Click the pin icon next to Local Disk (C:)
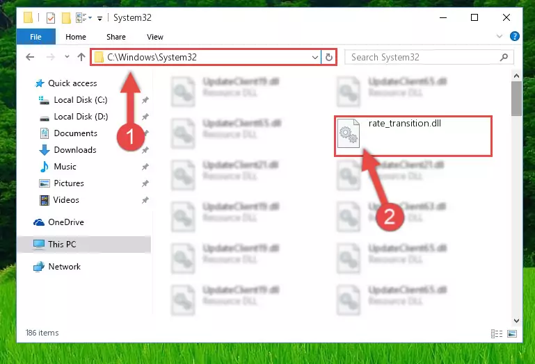The height and width of the screenshot is (364, 535). [145, 100]
